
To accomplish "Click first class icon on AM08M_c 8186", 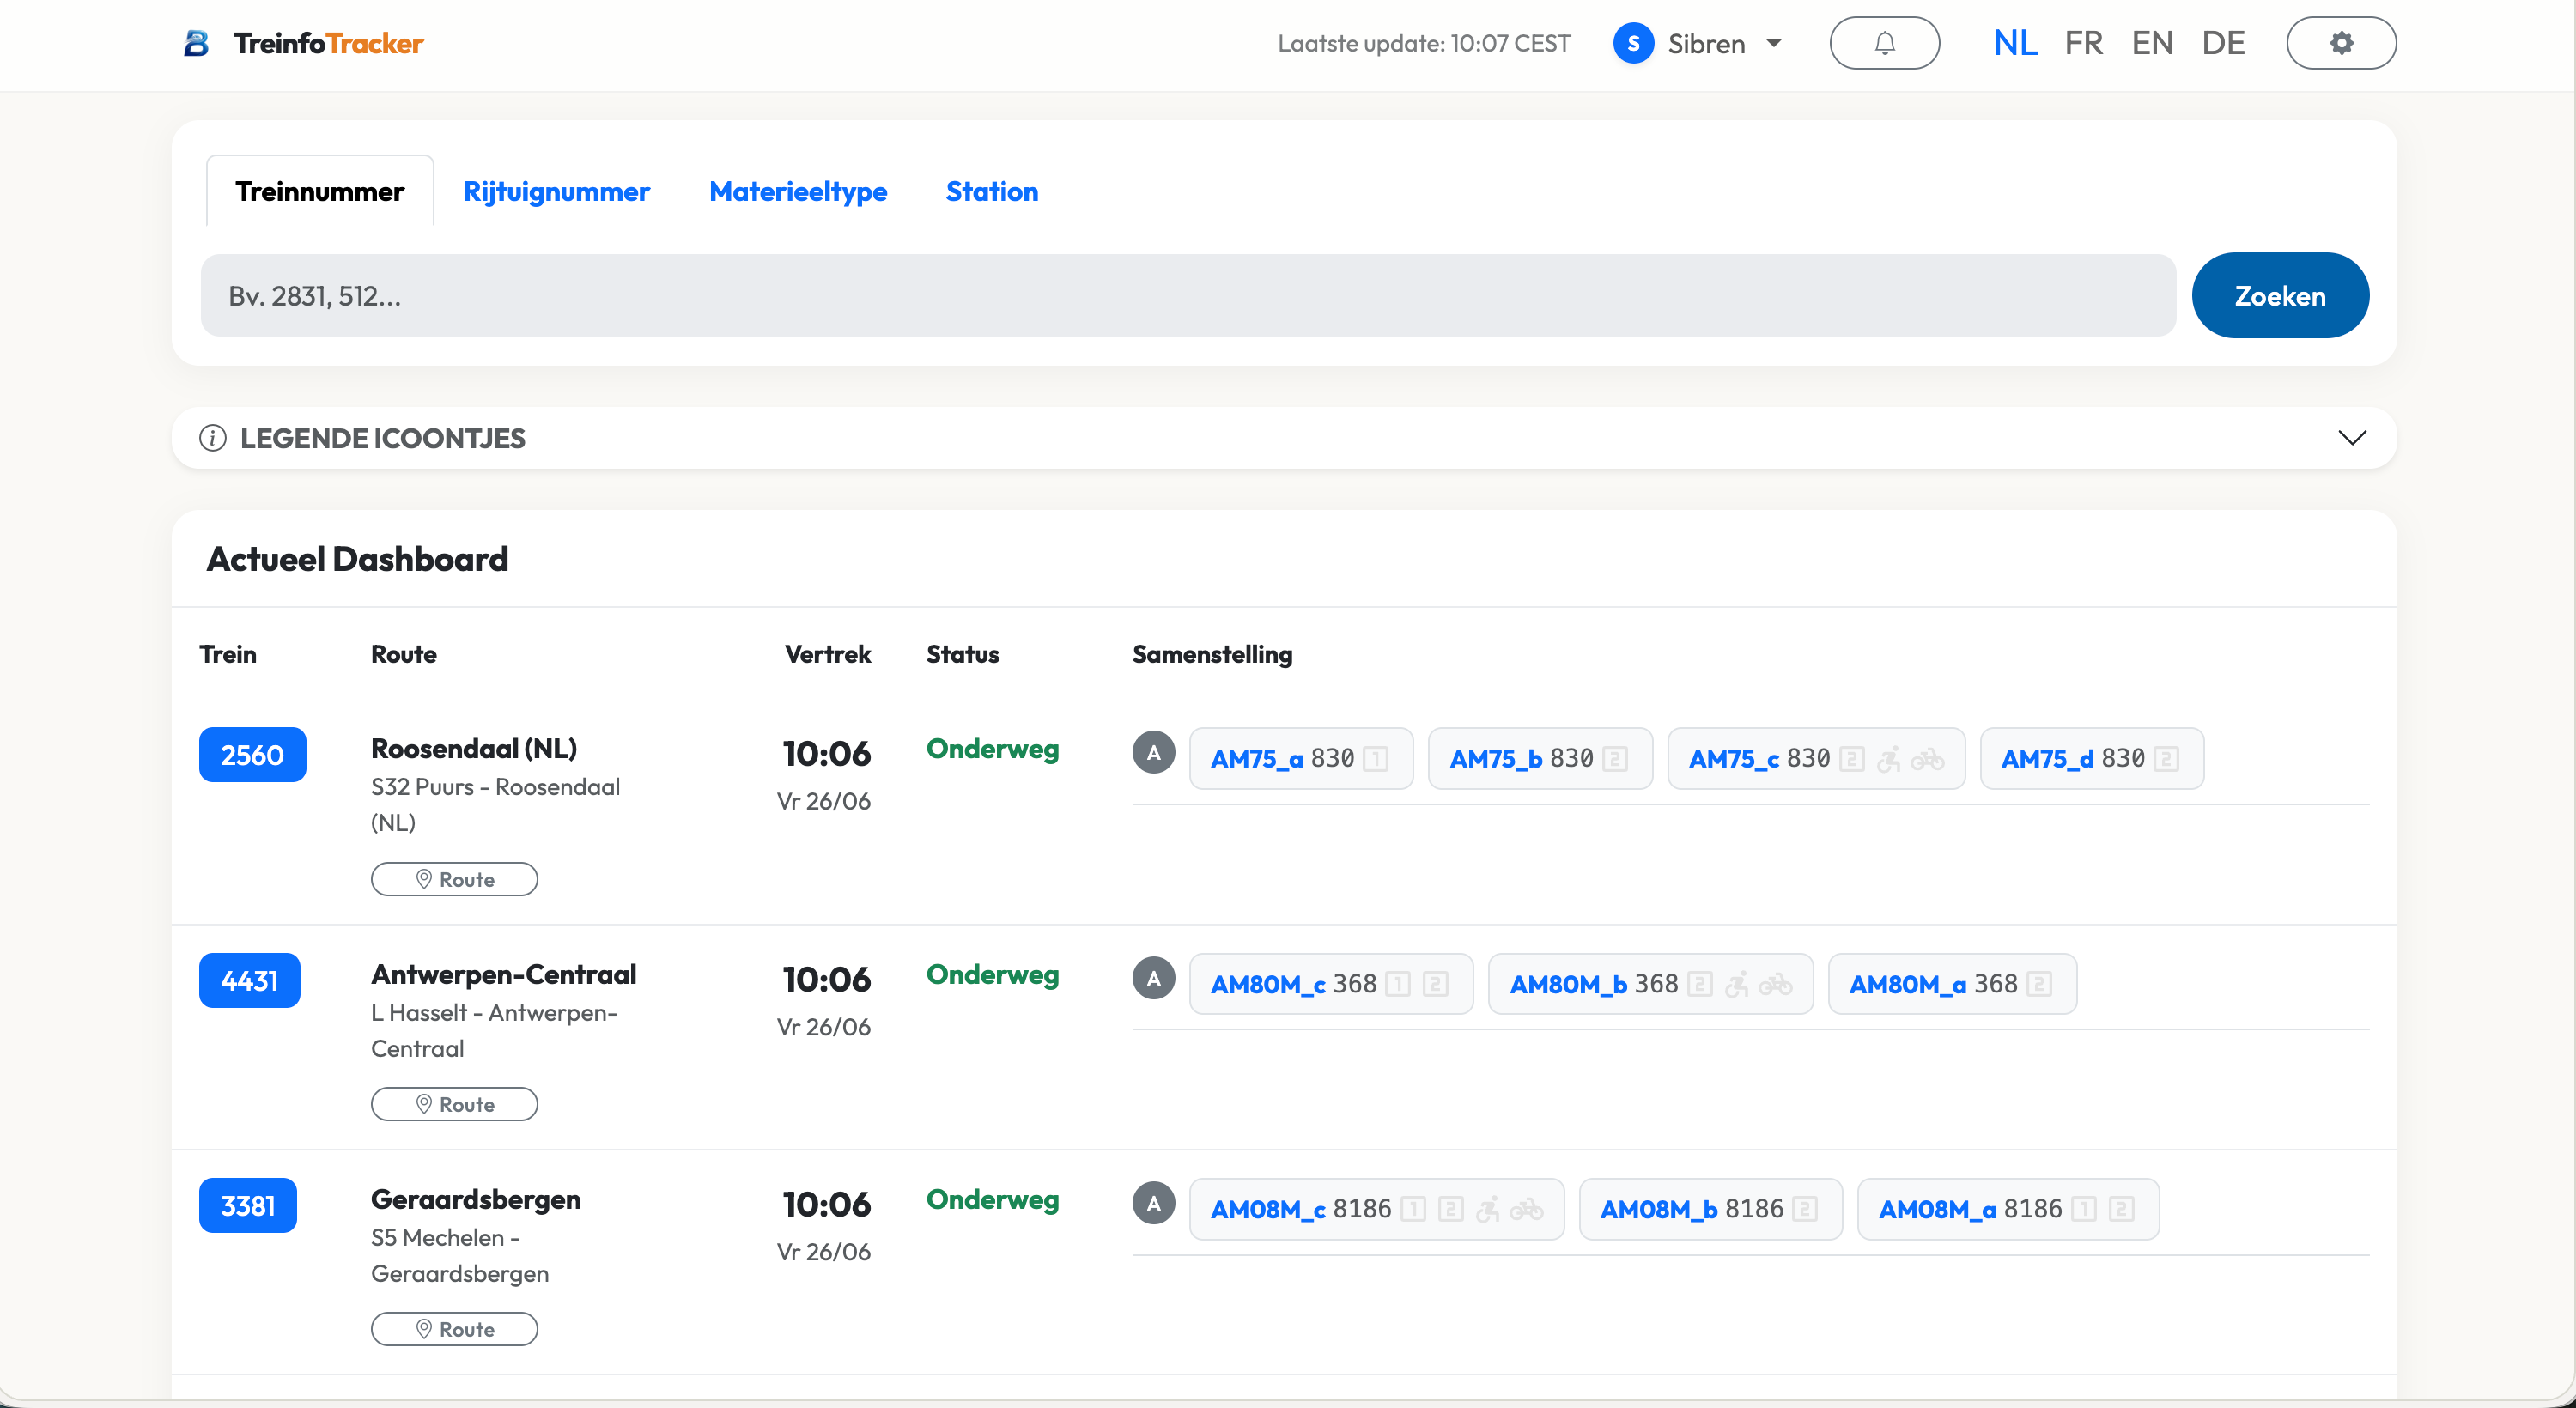I will (x=1413, y=1210).
